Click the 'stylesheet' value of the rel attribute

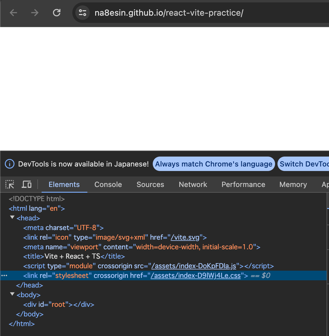(72, 275)
